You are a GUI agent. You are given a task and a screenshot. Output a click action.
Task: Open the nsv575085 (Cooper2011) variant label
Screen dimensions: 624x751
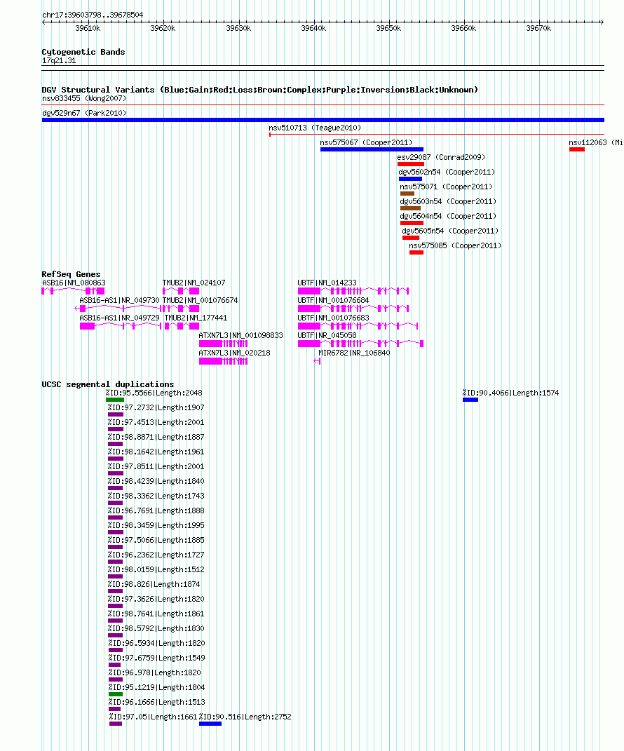click(455, 245)
